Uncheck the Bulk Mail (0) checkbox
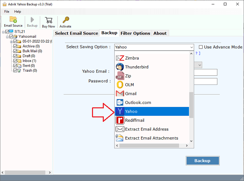Image resolution: width=244 pixels, height=181 pixels. pyautogui.click(x=15, y=51)
